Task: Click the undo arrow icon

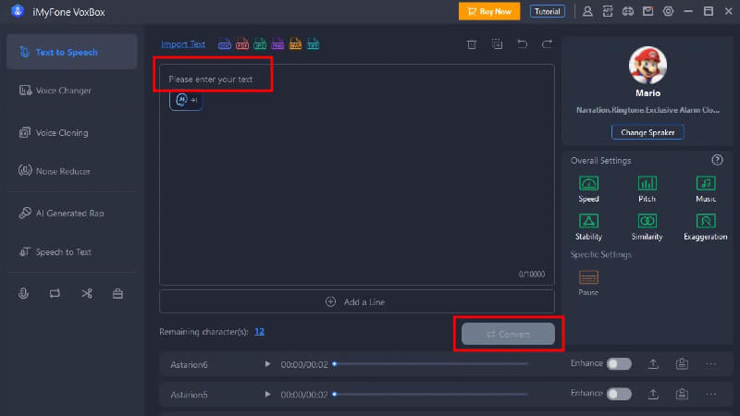Action: 522,44
